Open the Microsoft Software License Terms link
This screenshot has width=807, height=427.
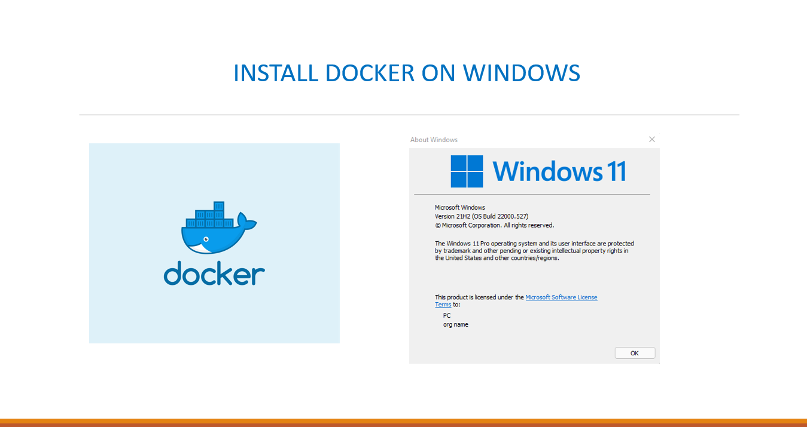coord(561,297)
